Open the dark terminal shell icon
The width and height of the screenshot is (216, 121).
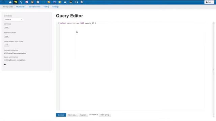point(71,2)
